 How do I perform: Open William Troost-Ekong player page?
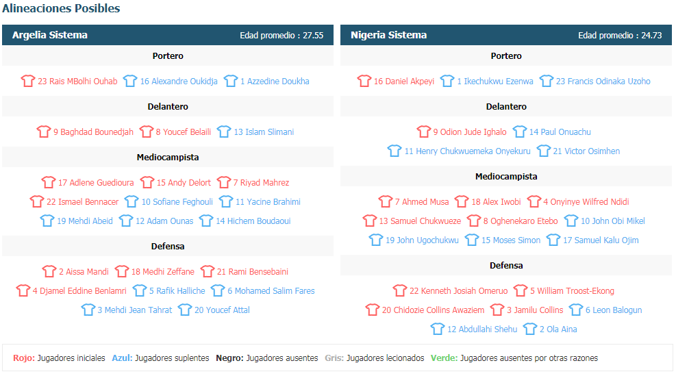[x=572, y=290]
